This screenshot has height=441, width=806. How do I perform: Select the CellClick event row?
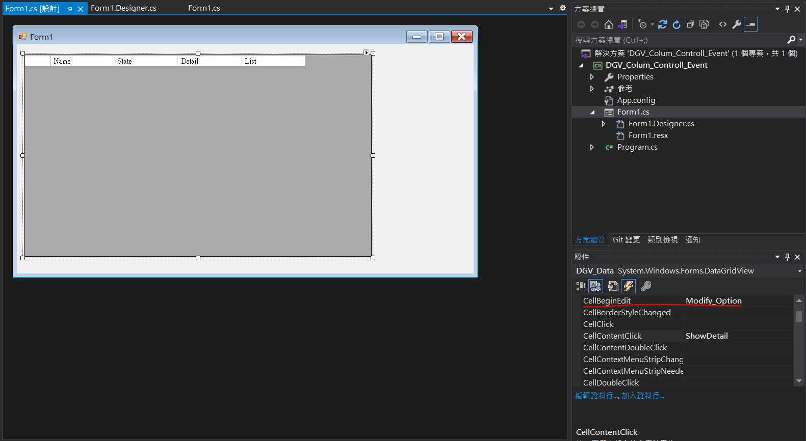[687, 324]
